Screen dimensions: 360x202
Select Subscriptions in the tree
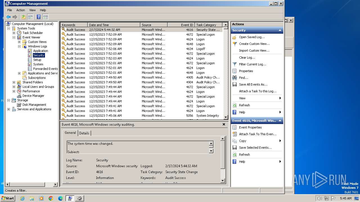pyautogui.click(x=37, y=78)
